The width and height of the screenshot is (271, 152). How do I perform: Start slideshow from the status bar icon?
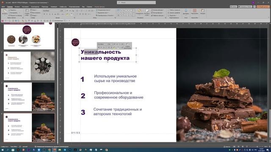point(247,147)
